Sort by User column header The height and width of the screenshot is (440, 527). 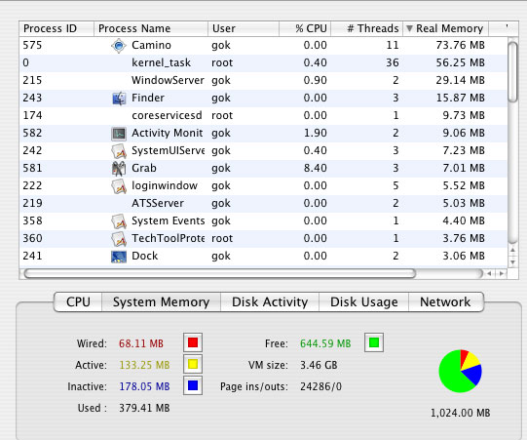(x=244, y=28)
